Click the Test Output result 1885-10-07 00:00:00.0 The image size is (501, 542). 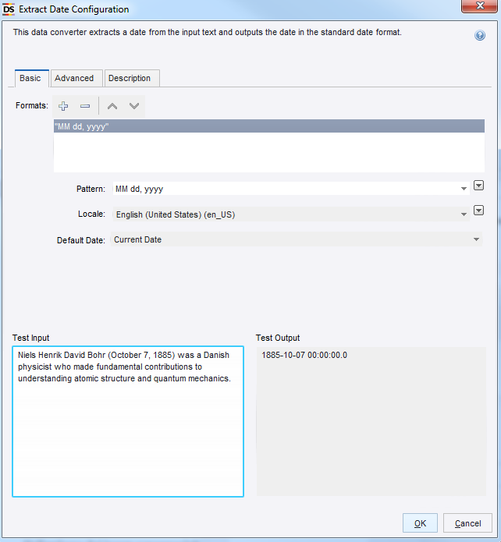[x=304, y=356]
